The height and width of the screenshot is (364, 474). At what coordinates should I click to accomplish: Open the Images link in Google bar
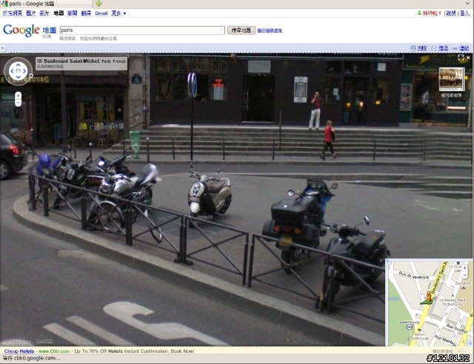(x=31, y=13)
